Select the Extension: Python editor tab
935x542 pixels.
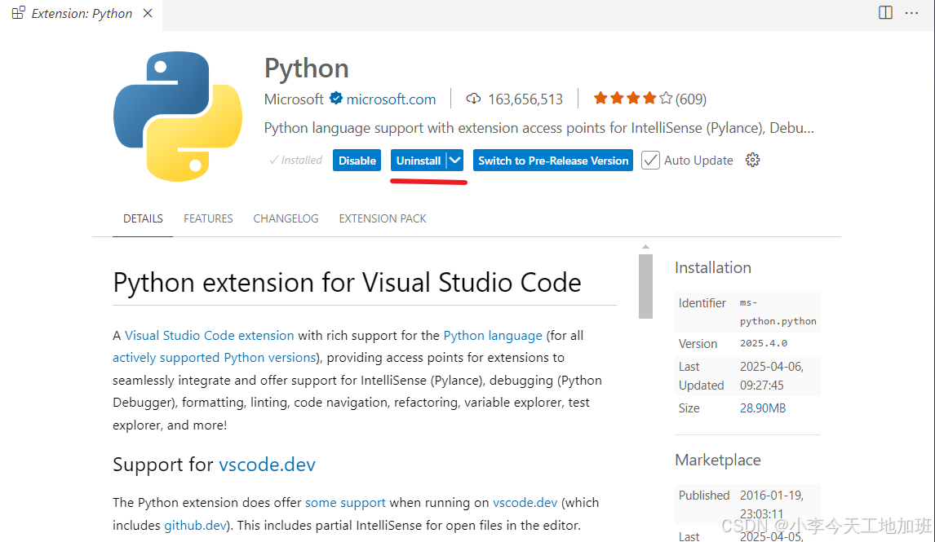(x=82, y=13)
